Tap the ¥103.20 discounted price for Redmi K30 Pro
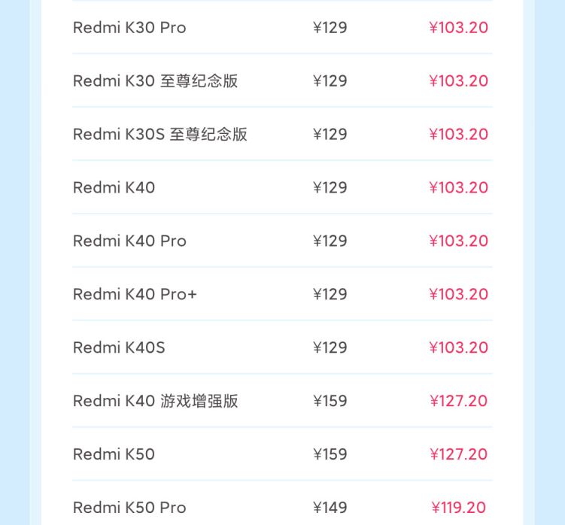 pos(458,28)
